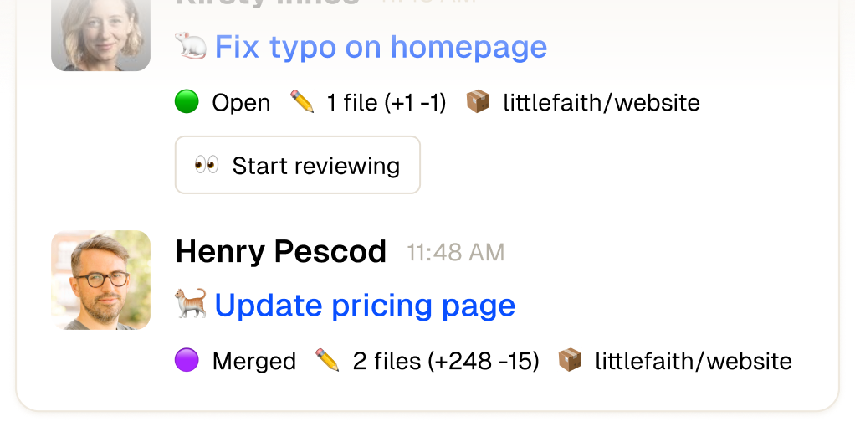
Task: Click the pencil icon beside 1 file
Action: [x=302, y=102]
